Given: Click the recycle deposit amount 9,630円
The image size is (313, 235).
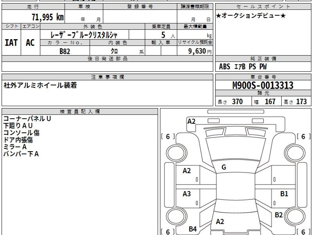Looking at the screenshot, I should click(200, 51).
